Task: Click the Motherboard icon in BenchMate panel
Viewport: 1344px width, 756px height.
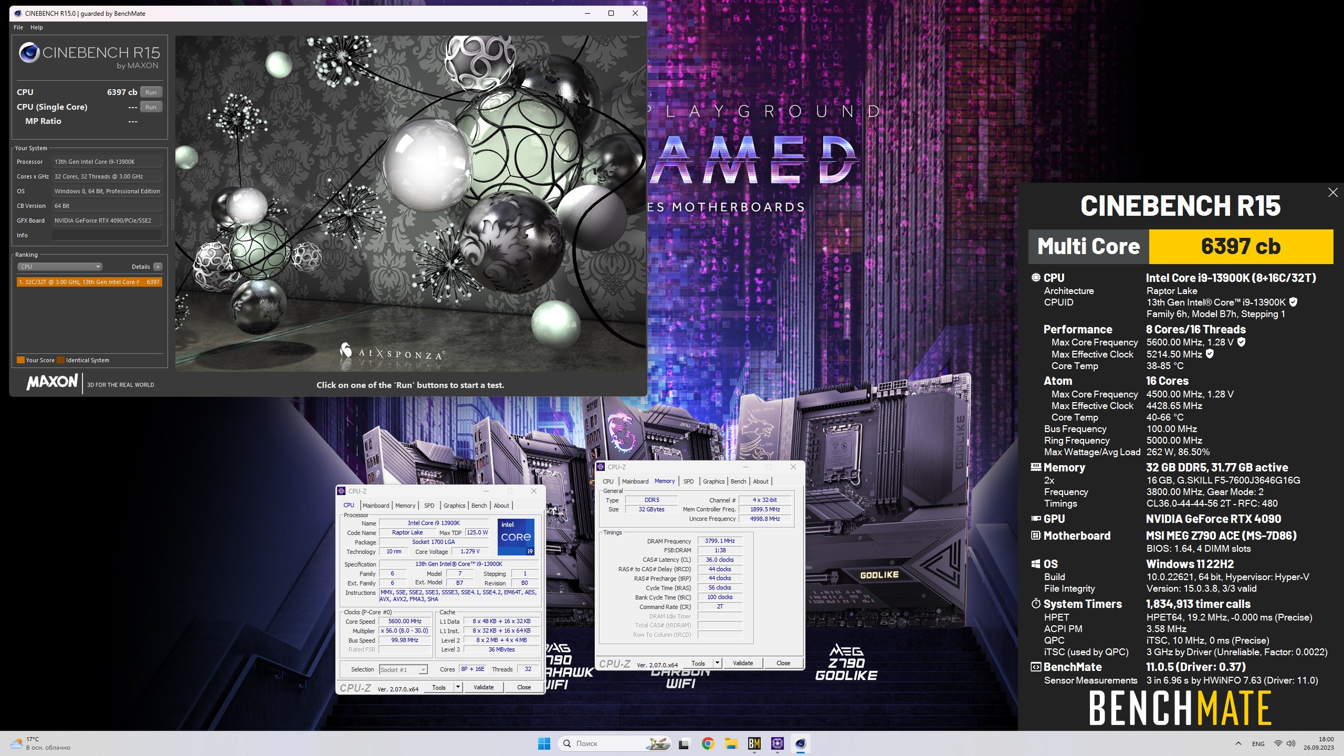Action: [1036, 535]
